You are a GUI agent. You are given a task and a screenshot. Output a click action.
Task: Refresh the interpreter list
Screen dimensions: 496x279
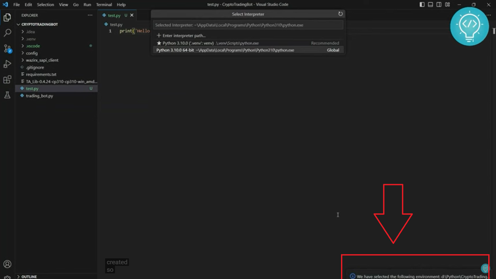pos(340,14)
